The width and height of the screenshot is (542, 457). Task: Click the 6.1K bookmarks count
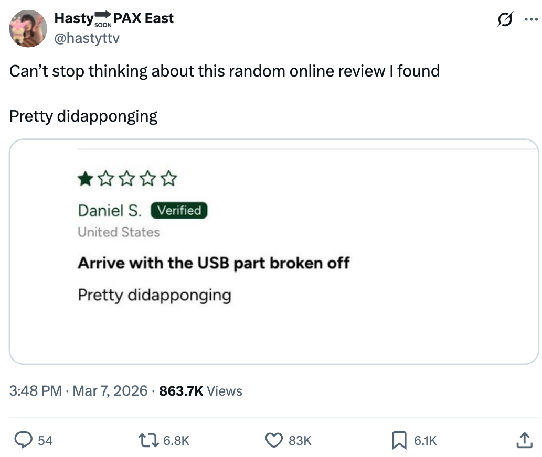pos(425,441)
